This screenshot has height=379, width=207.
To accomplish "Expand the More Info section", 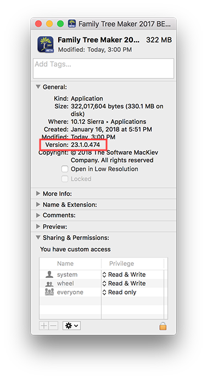I will pyautogui.click(x=38, y=194).
